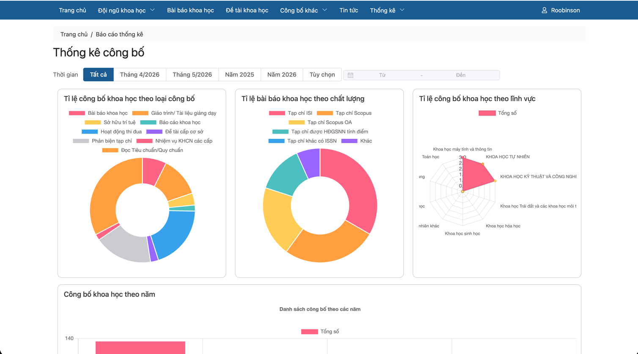
Task: Pick the Tùy chọn custom time option
Action: 322,75
